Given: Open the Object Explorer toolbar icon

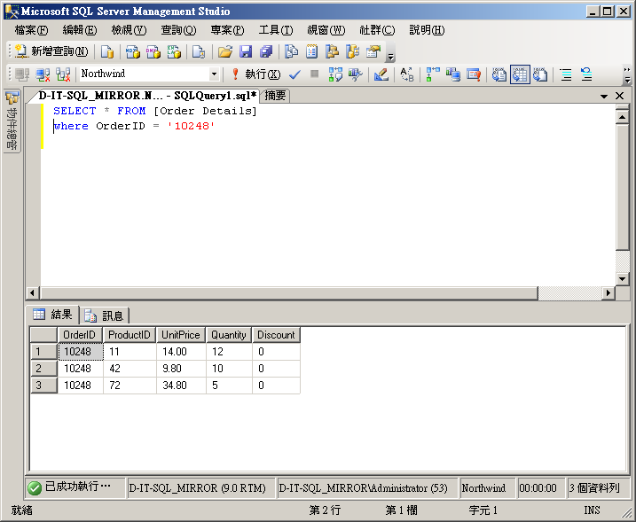Looking at the screenshot, I should pos(333,52).
